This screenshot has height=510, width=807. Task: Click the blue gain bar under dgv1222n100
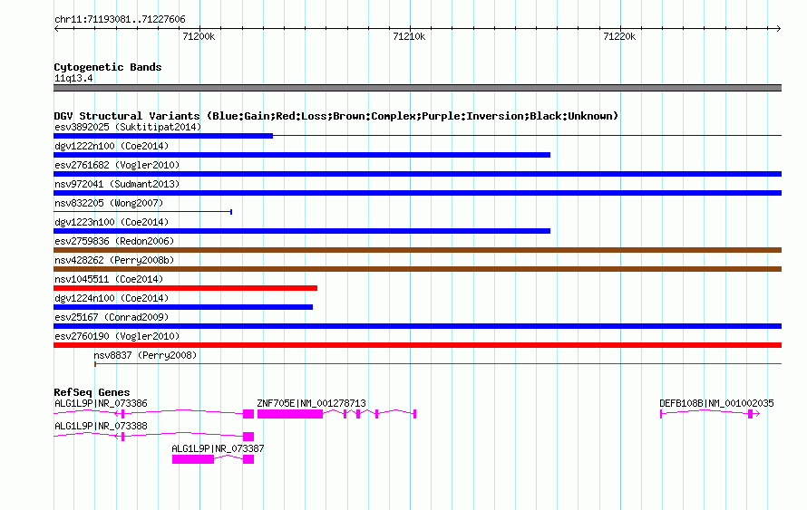[x=302, y=155]
